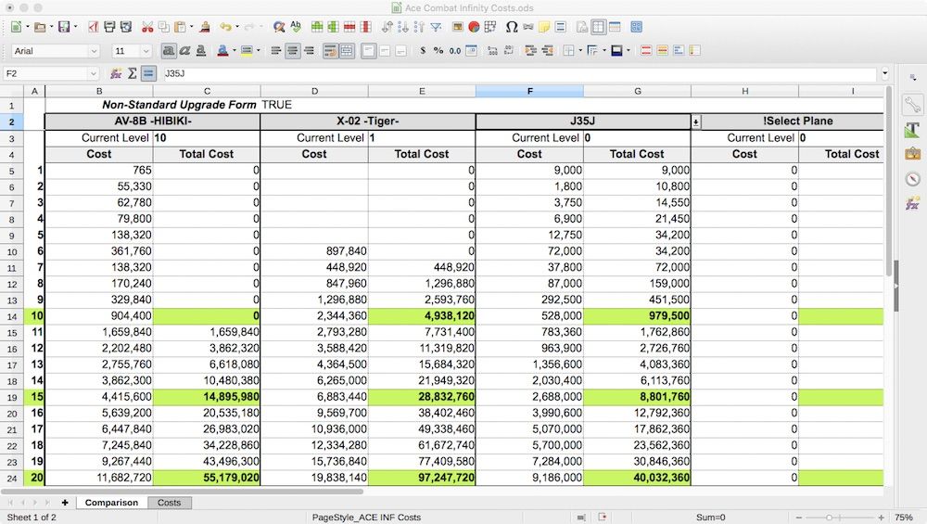Insert a chart using the pie icon

pyautogui.click(x=474, y=27)
